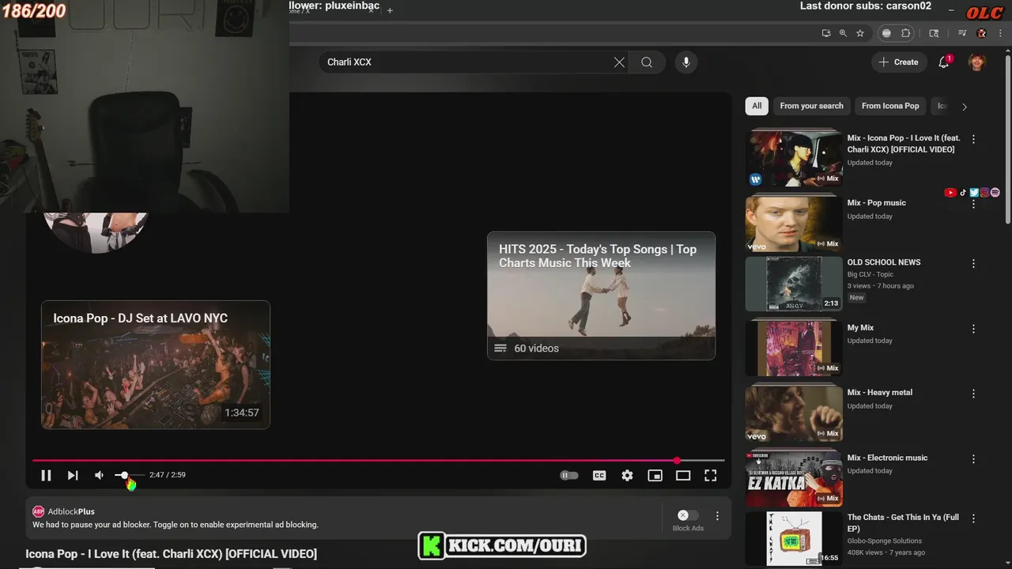1012x569 pixels.
Task: Clear the Charli XCX search text
Action: click(619, 62)
